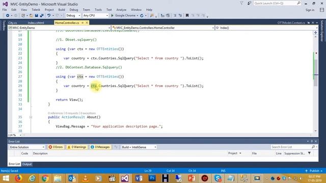
Task: Click the Publish button in the status bar
Action: pos(314,171)
